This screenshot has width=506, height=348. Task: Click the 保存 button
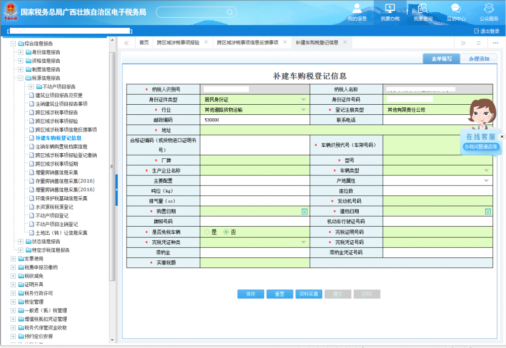click(x=250, y=294)
